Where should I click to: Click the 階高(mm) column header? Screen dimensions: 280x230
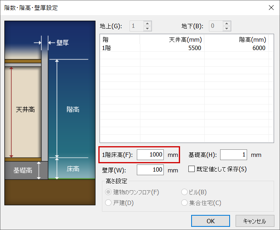[x=236, y=39]
